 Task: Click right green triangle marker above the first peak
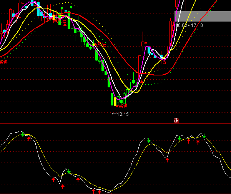pos(71,7)
